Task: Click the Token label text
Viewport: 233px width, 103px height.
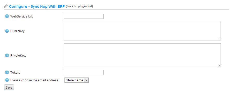Action: click(x=15, y=73)
